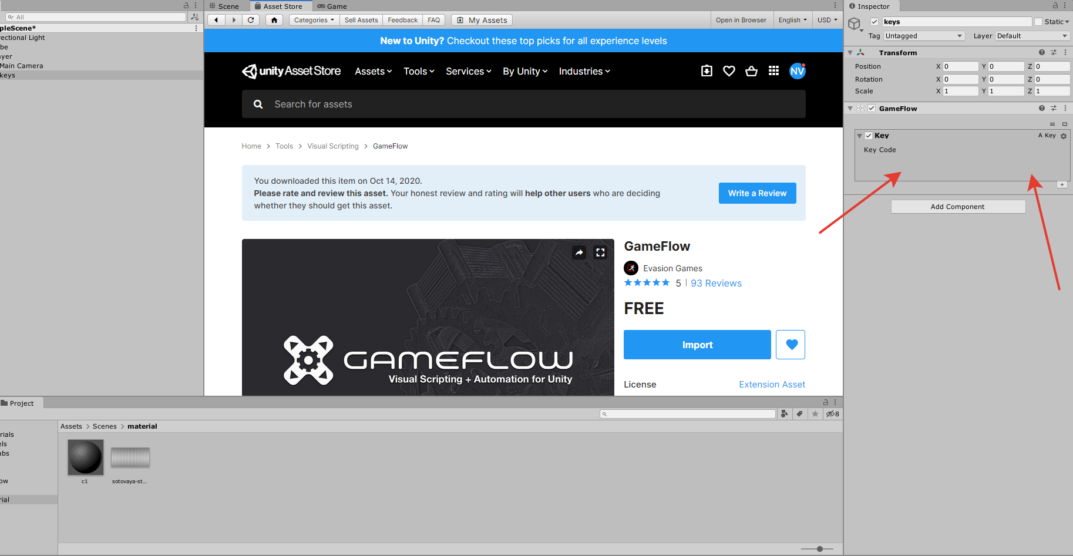Open the Tag Untagged dropdown

924,36
